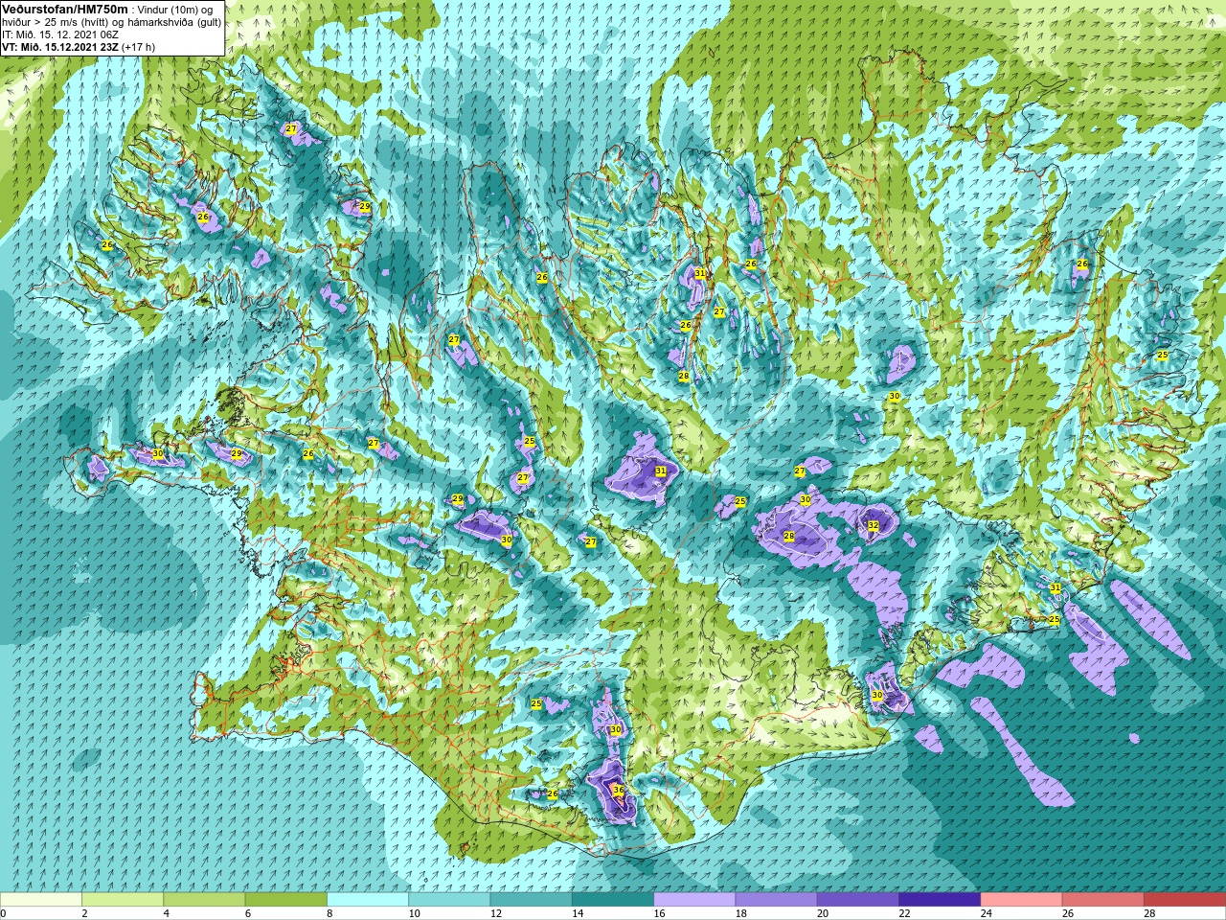Viewport: 1226px width, 920px height.
Task: Click tick label 0 on the color scale
Action: point(4,913)
